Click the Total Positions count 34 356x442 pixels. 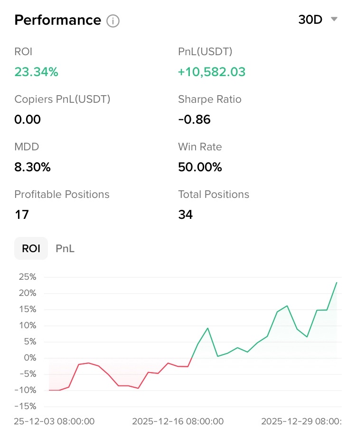(x=186, y=215)
